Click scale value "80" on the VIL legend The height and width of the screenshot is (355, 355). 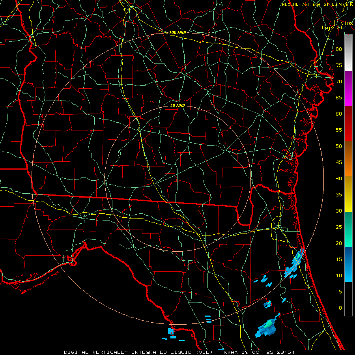(x=339, y=49)
